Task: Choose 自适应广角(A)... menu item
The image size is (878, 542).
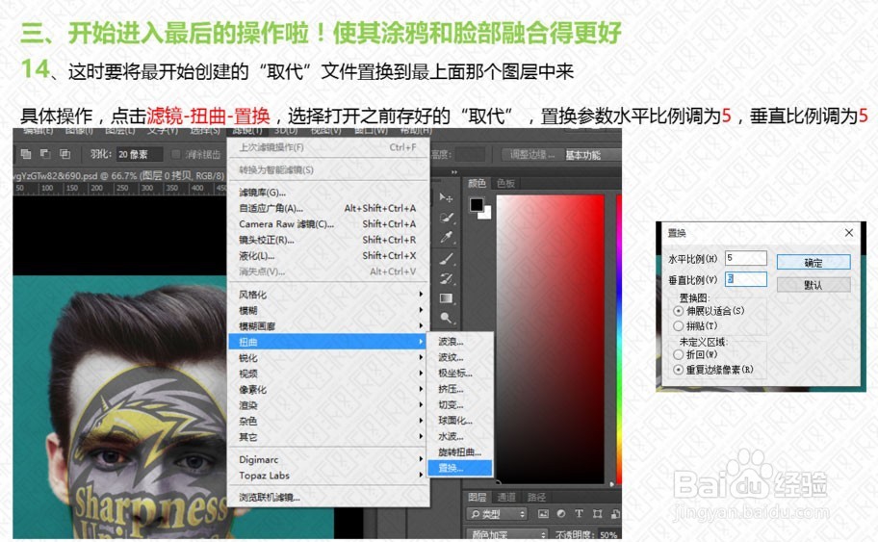Action: click(x=328, y=208)
